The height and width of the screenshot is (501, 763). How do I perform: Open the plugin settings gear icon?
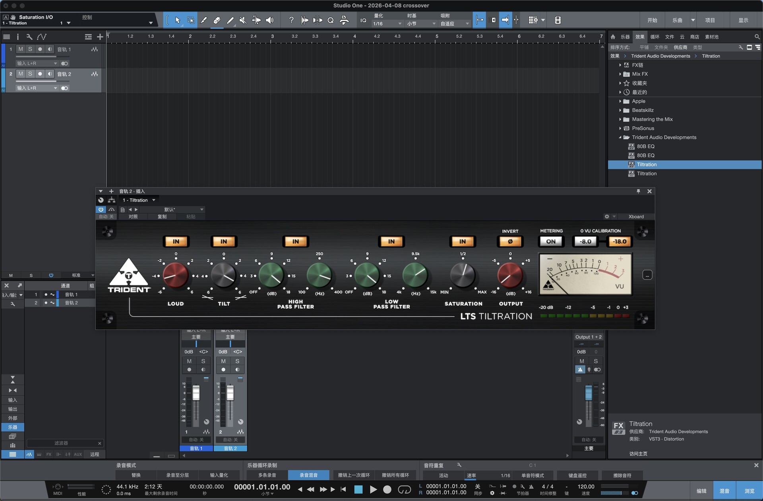point(607,217)
